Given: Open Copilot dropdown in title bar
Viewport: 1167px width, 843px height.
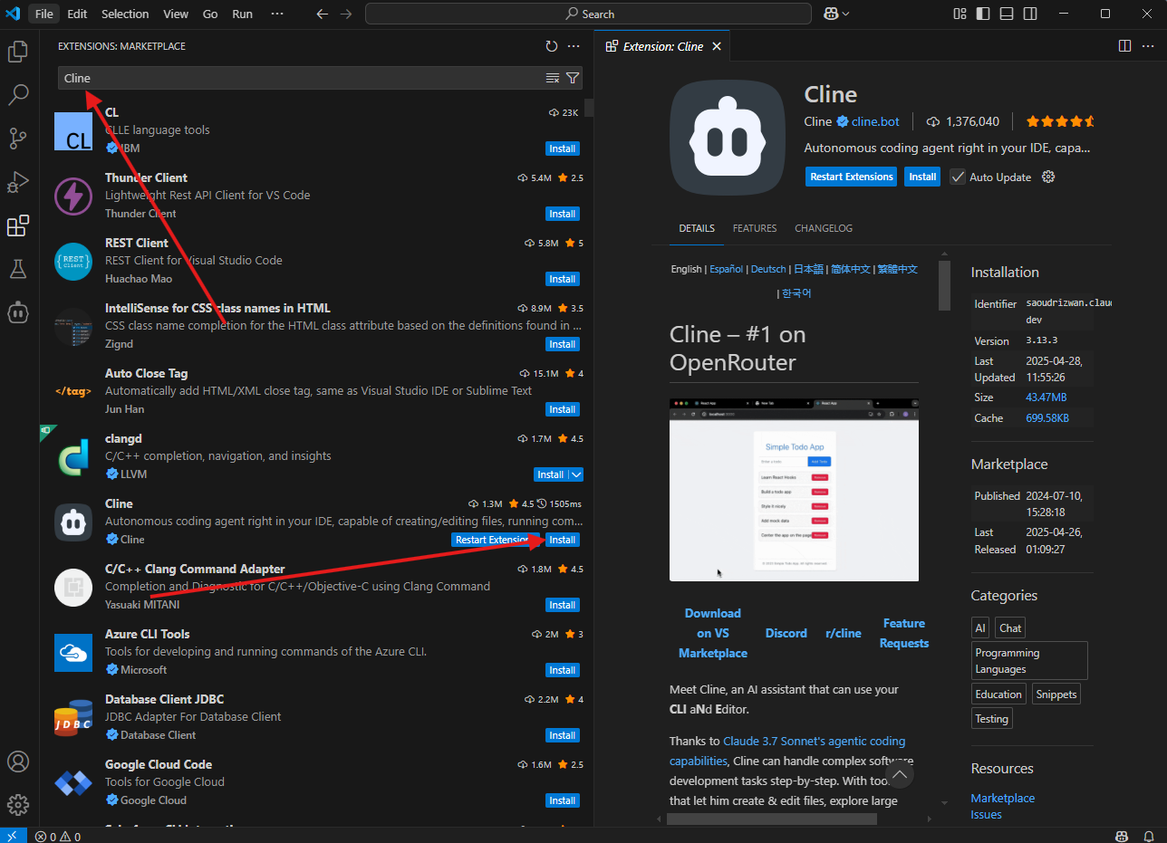Looking at the screenshot, I should tap(836, 14).
